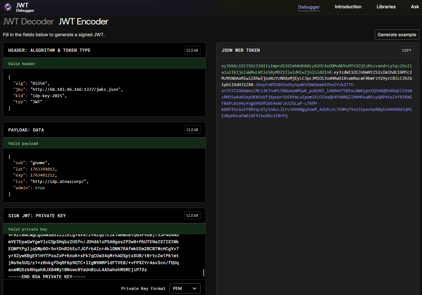Click the JWT Debugger logo icon
The height and width of the screenshot is (295, 422).
[x=8, y=7]
